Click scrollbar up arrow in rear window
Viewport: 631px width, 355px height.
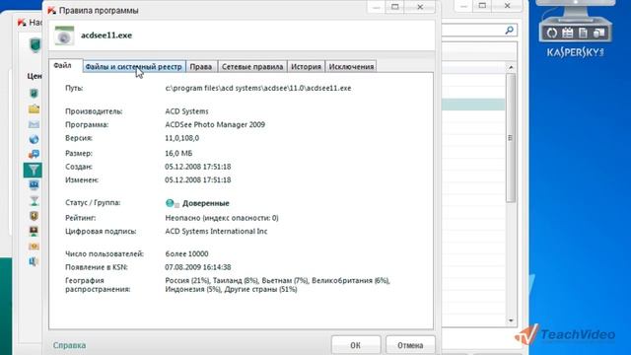click(x=511, y=67)
